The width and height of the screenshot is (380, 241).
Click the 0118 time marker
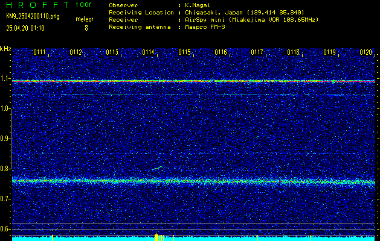(293, 52)
